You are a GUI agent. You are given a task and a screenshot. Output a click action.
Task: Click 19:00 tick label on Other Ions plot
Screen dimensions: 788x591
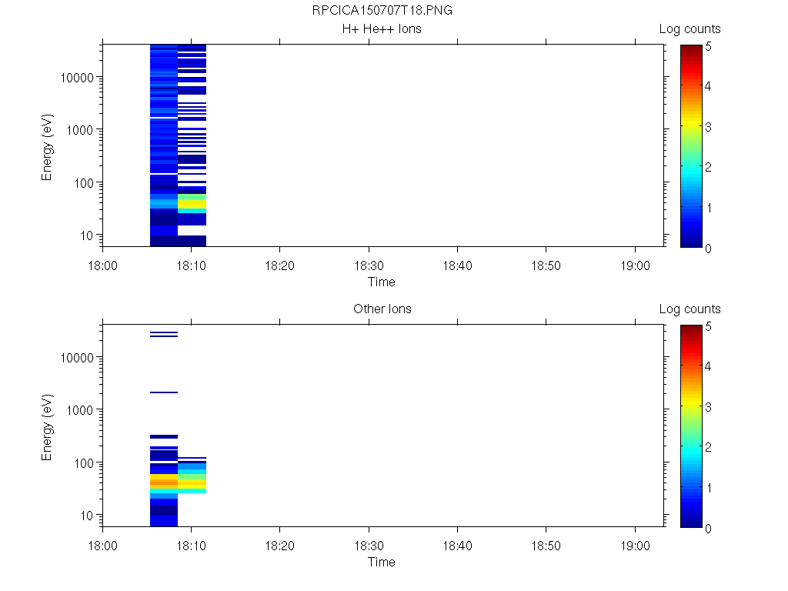pos(635,546)
